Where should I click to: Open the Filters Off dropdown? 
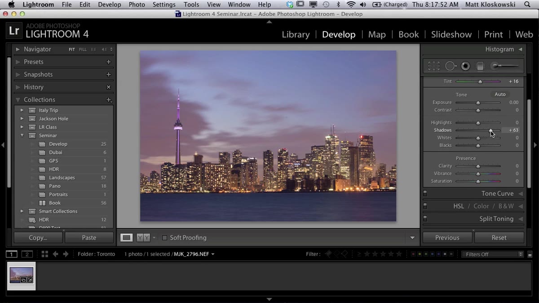493,254
